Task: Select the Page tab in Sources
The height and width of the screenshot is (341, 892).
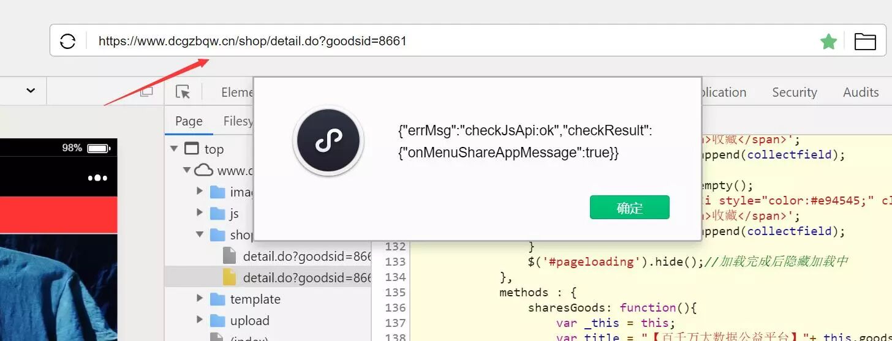Action: tap(189, 121)
